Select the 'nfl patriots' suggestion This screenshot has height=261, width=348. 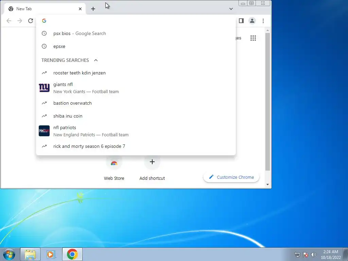(136, 131)
